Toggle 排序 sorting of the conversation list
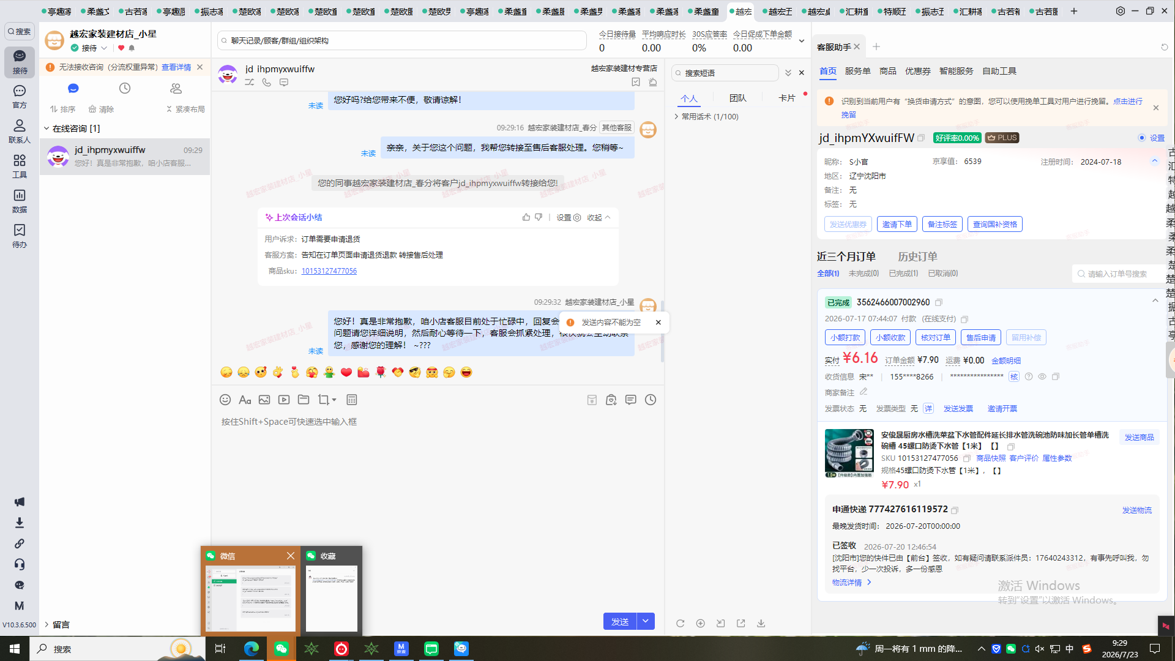Screen dimensions: 1175x661 [62, 109]
